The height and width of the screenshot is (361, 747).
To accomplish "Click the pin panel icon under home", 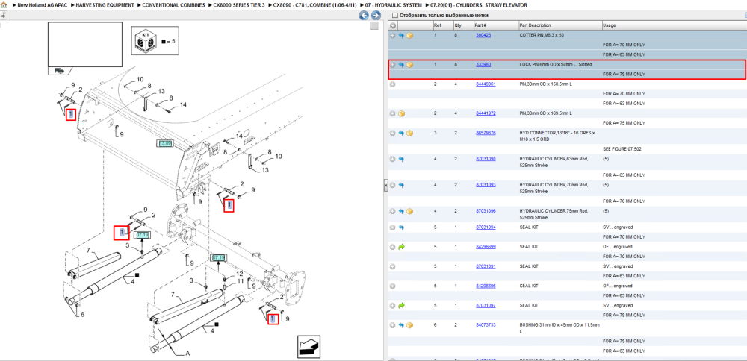I will click(3, 15).
